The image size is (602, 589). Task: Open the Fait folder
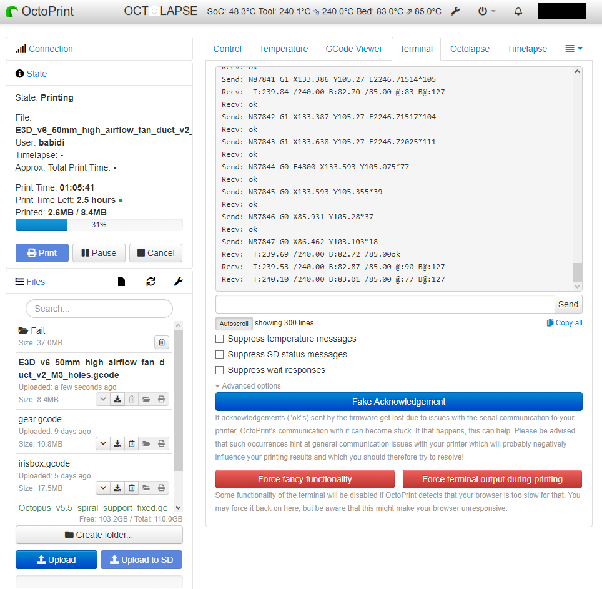pos(32,330)
